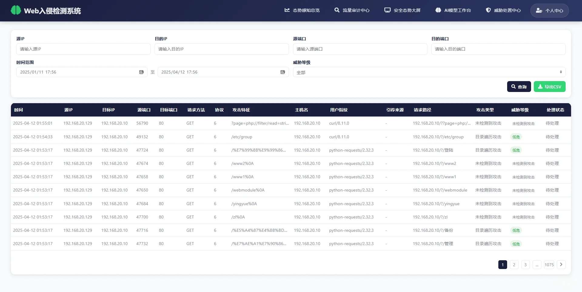Screen dimensions: 582x292
Task: Open the start date calendar picker icon
Action: 141,72
